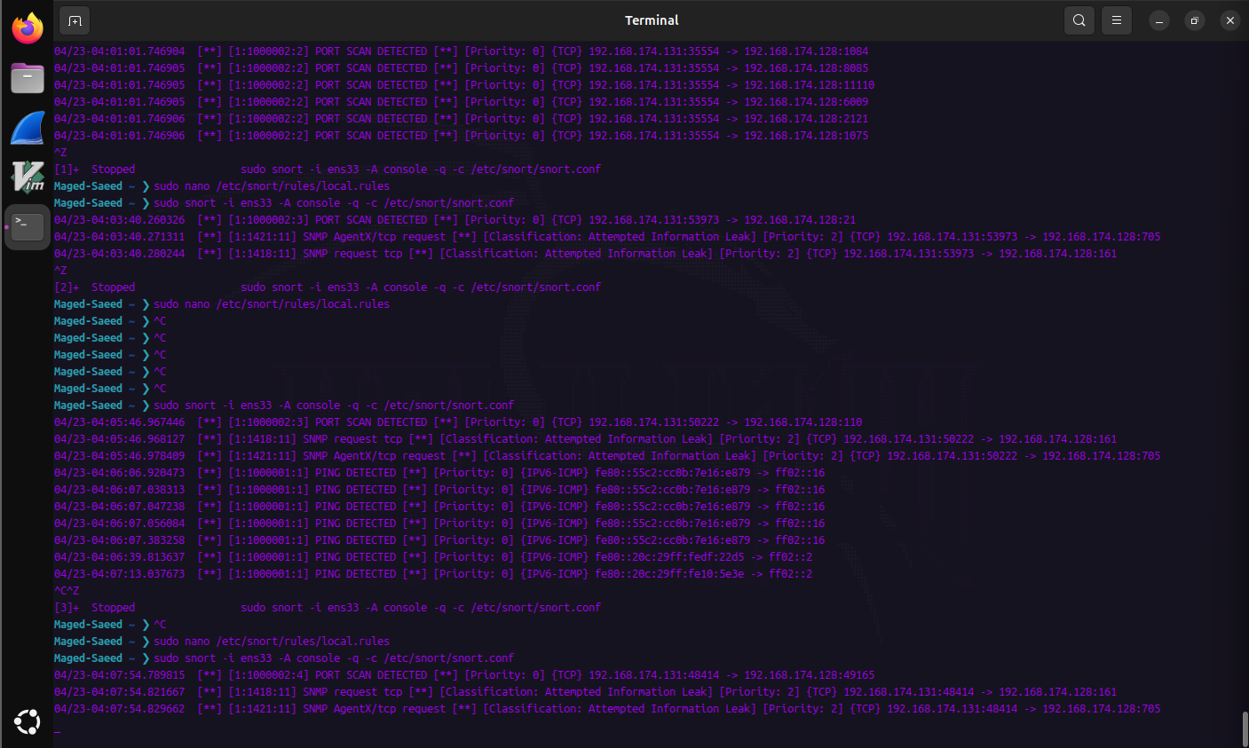Screen dimensions: 1249x748
Task: Open the terminal hamburger menu
Action: pyautogui.click(x=1117, y=20)
